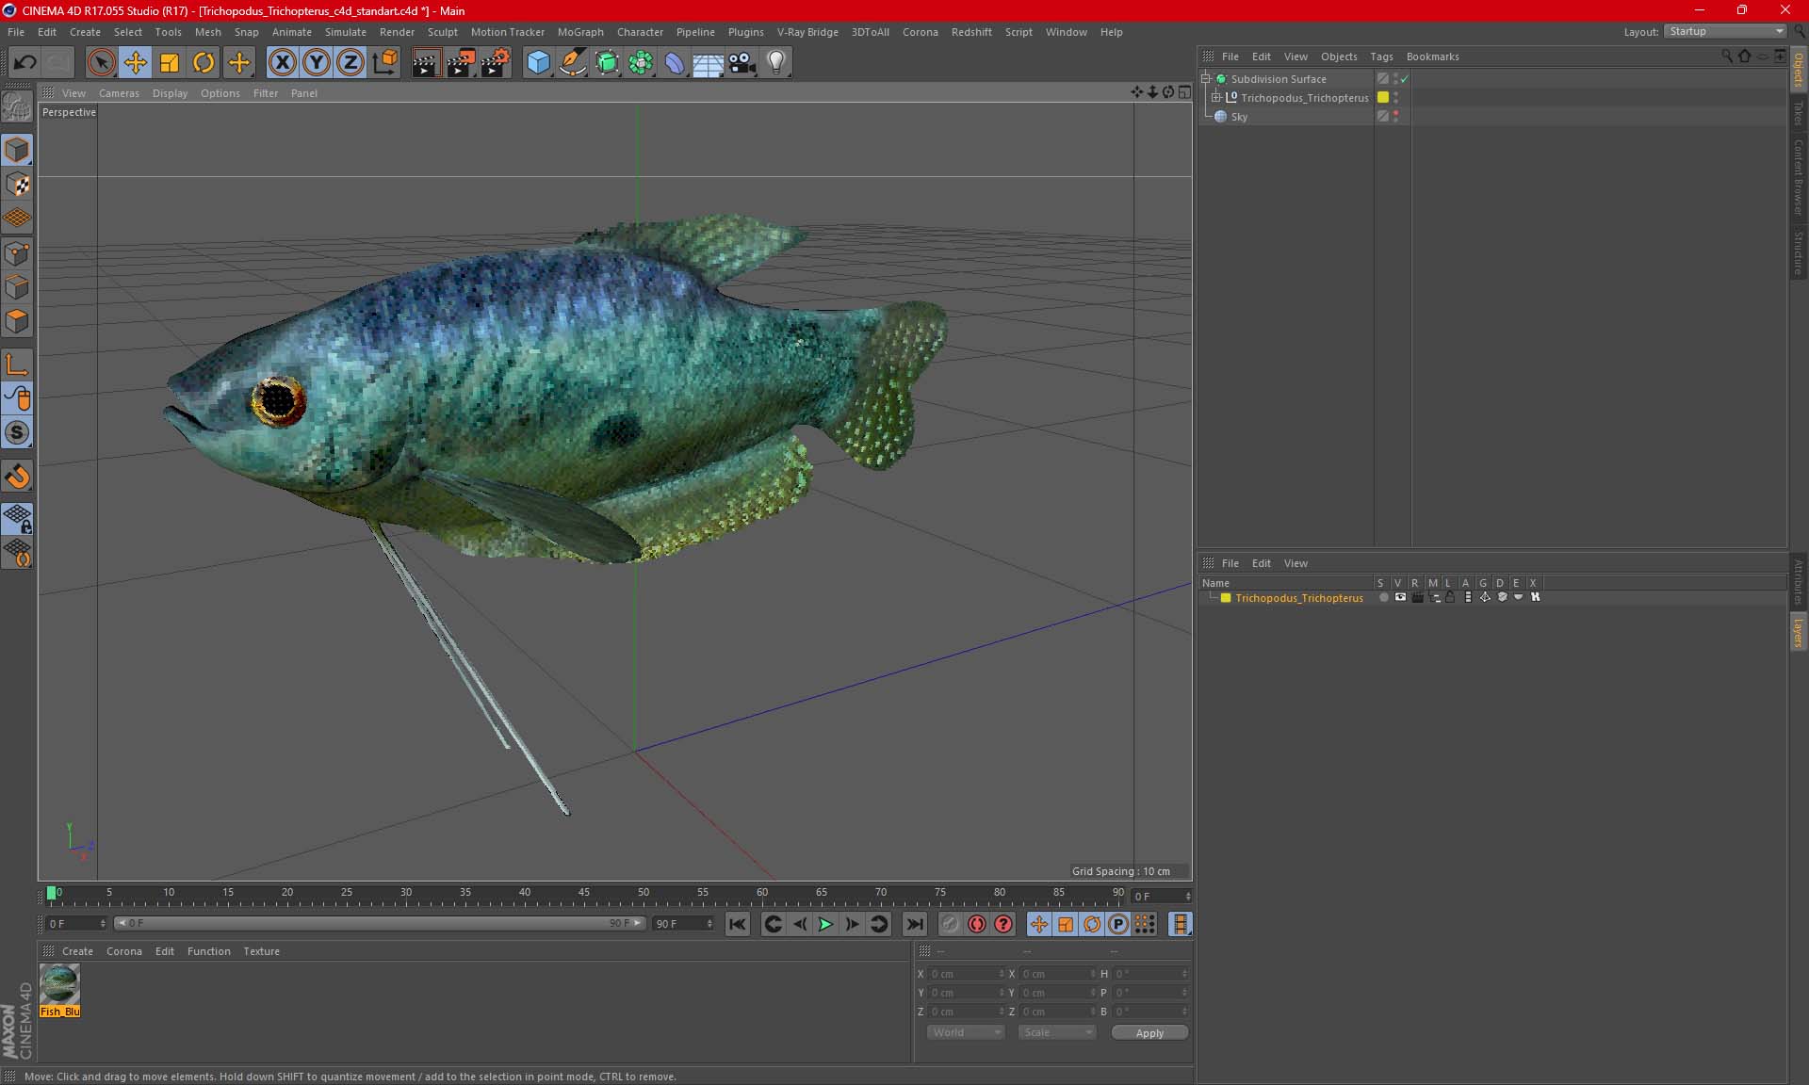Click the Undo arrow icon

[x=24, y=63]
